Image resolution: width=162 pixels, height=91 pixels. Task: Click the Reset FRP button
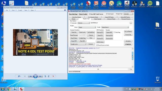tap(74, 41)
